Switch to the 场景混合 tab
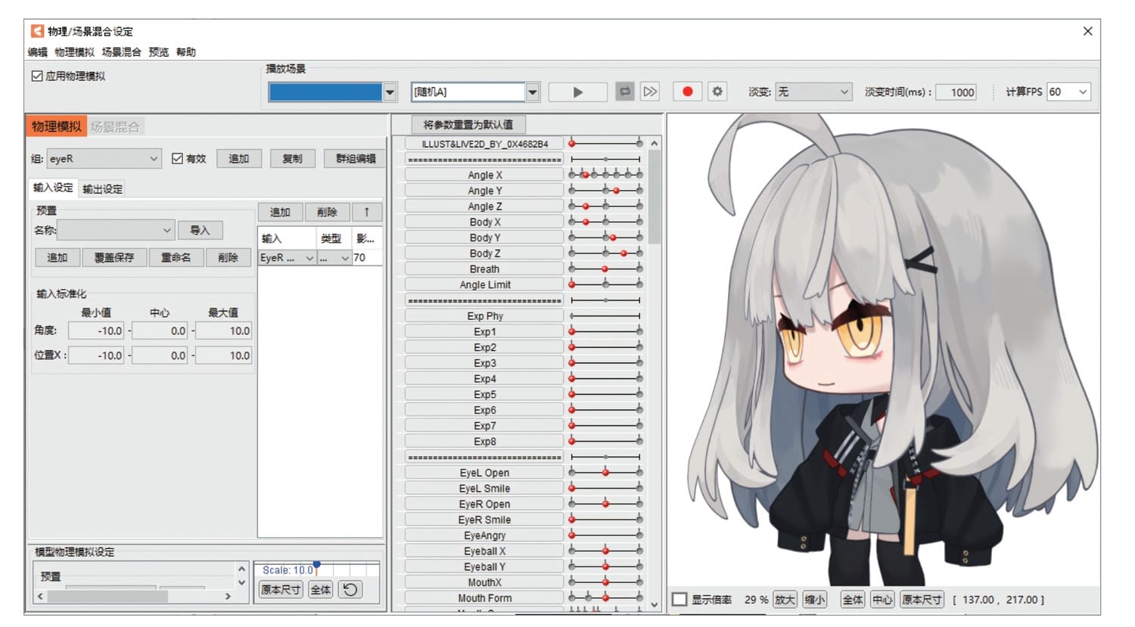The width and height of the screenshot is (1135, 627). pos(115,126)
